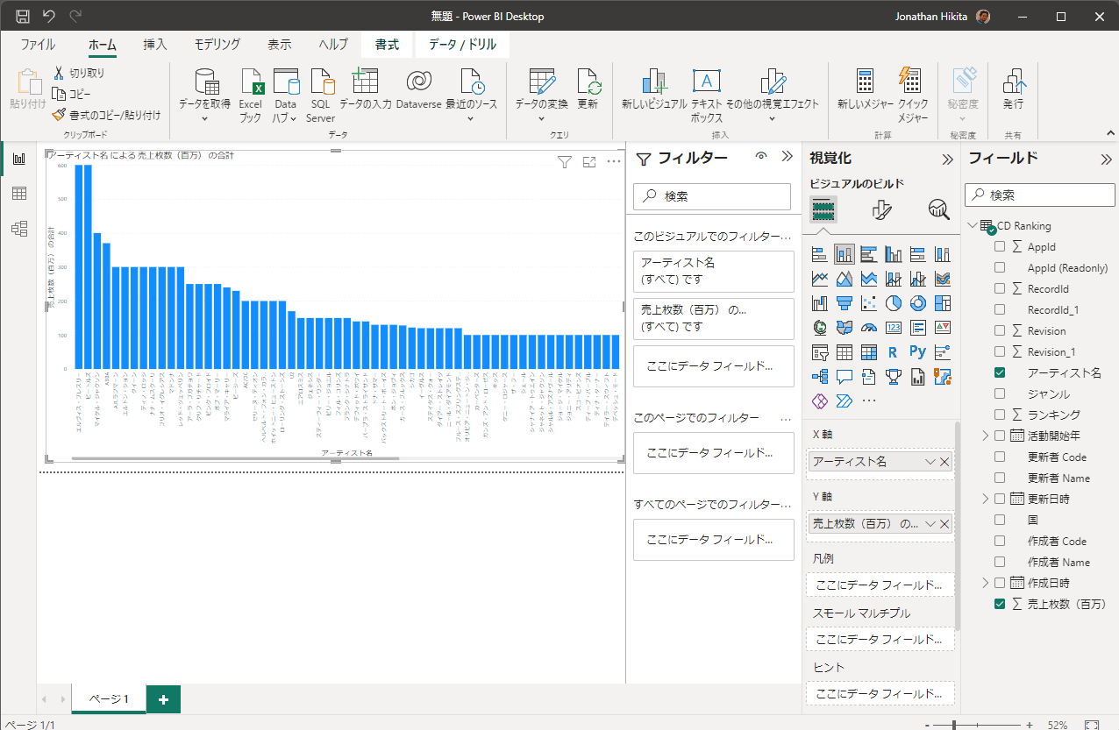Open the model view in left sidebar
The height and width of the screenshot is (730, 1119).
tap(18, 229)
